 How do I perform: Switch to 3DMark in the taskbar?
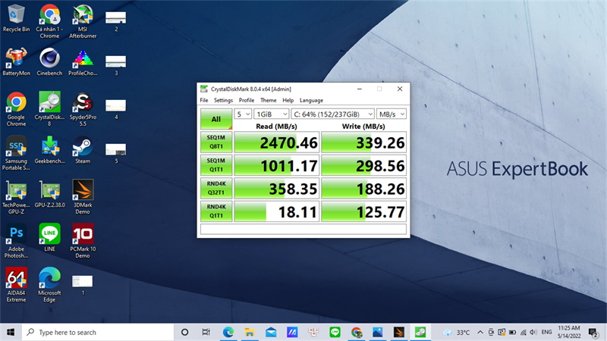pos(399,332)
